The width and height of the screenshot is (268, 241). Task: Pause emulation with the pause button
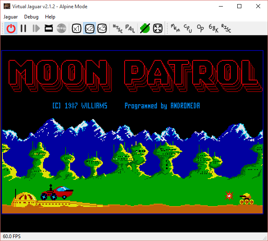pos(23,28)
